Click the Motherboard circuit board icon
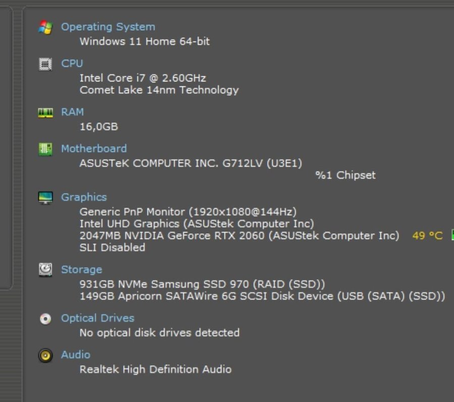454x402 pixels. point(45,149)
